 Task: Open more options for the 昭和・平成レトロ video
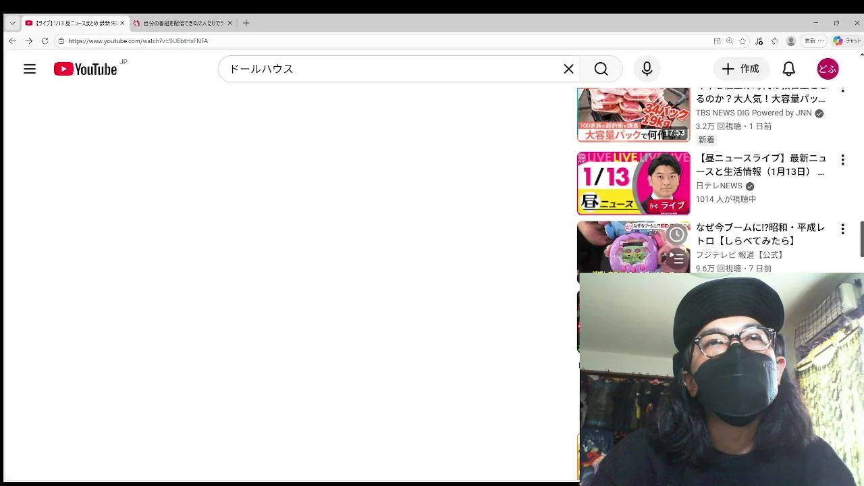click(842, 230)
